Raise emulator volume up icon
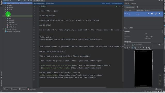The height and width of the screenshot is (93, 165). click(x=127, y=48)
